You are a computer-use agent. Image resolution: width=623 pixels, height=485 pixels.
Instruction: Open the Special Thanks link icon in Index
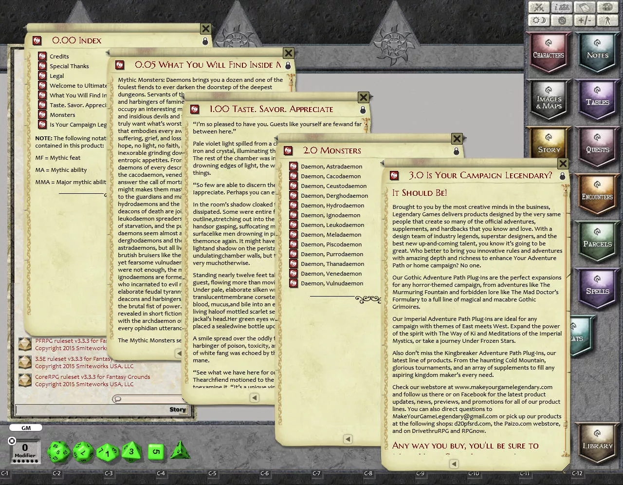pyautogui.click(x=42, y=66)
